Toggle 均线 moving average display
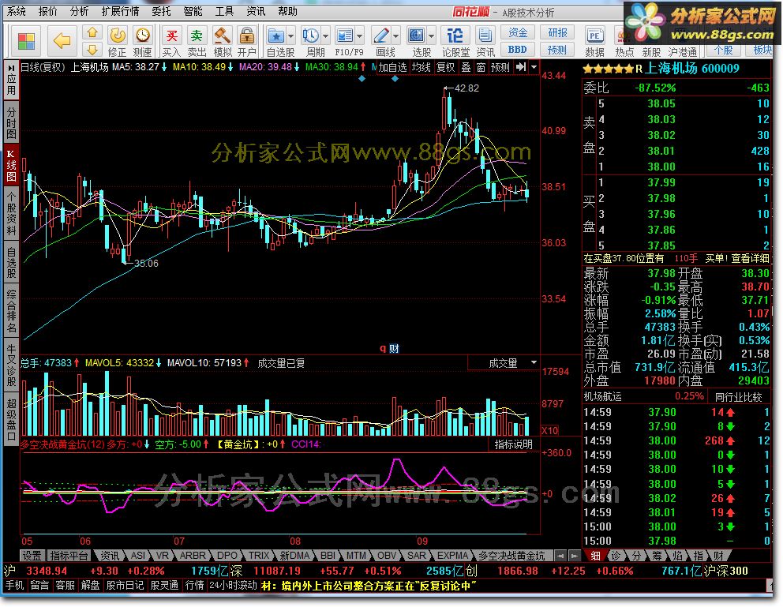Image resolution: width=783 pixels, height=607 pixels. [x=421, y=67]
